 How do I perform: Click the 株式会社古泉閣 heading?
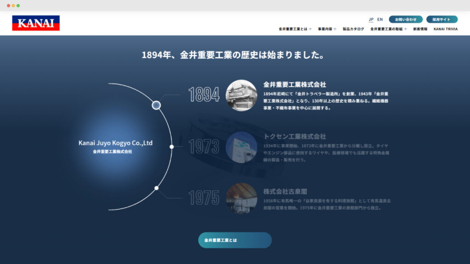pyautogui.click(x=285, y=192)
